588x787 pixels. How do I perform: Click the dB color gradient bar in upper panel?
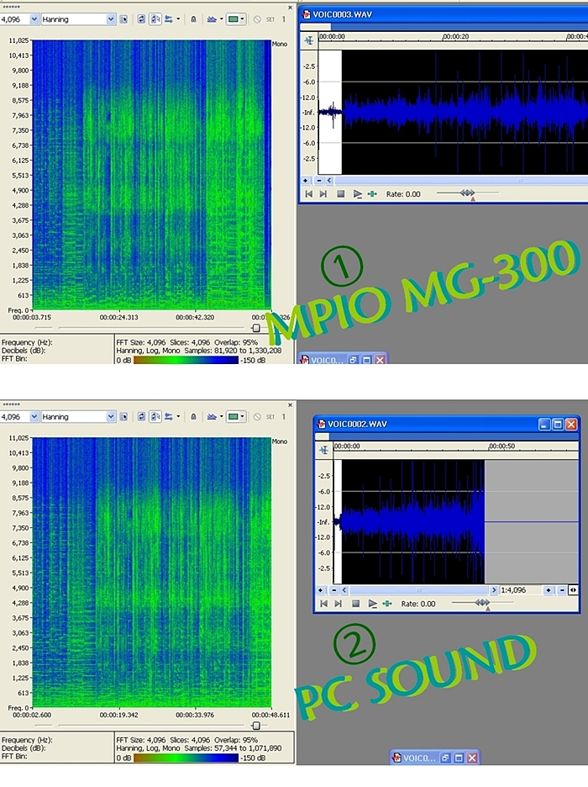(x=186, y=361)
